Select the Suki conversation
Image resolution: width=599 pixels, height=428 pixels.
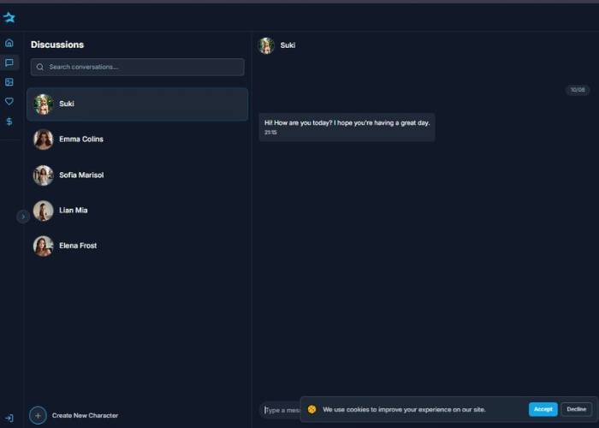point(137,104)
